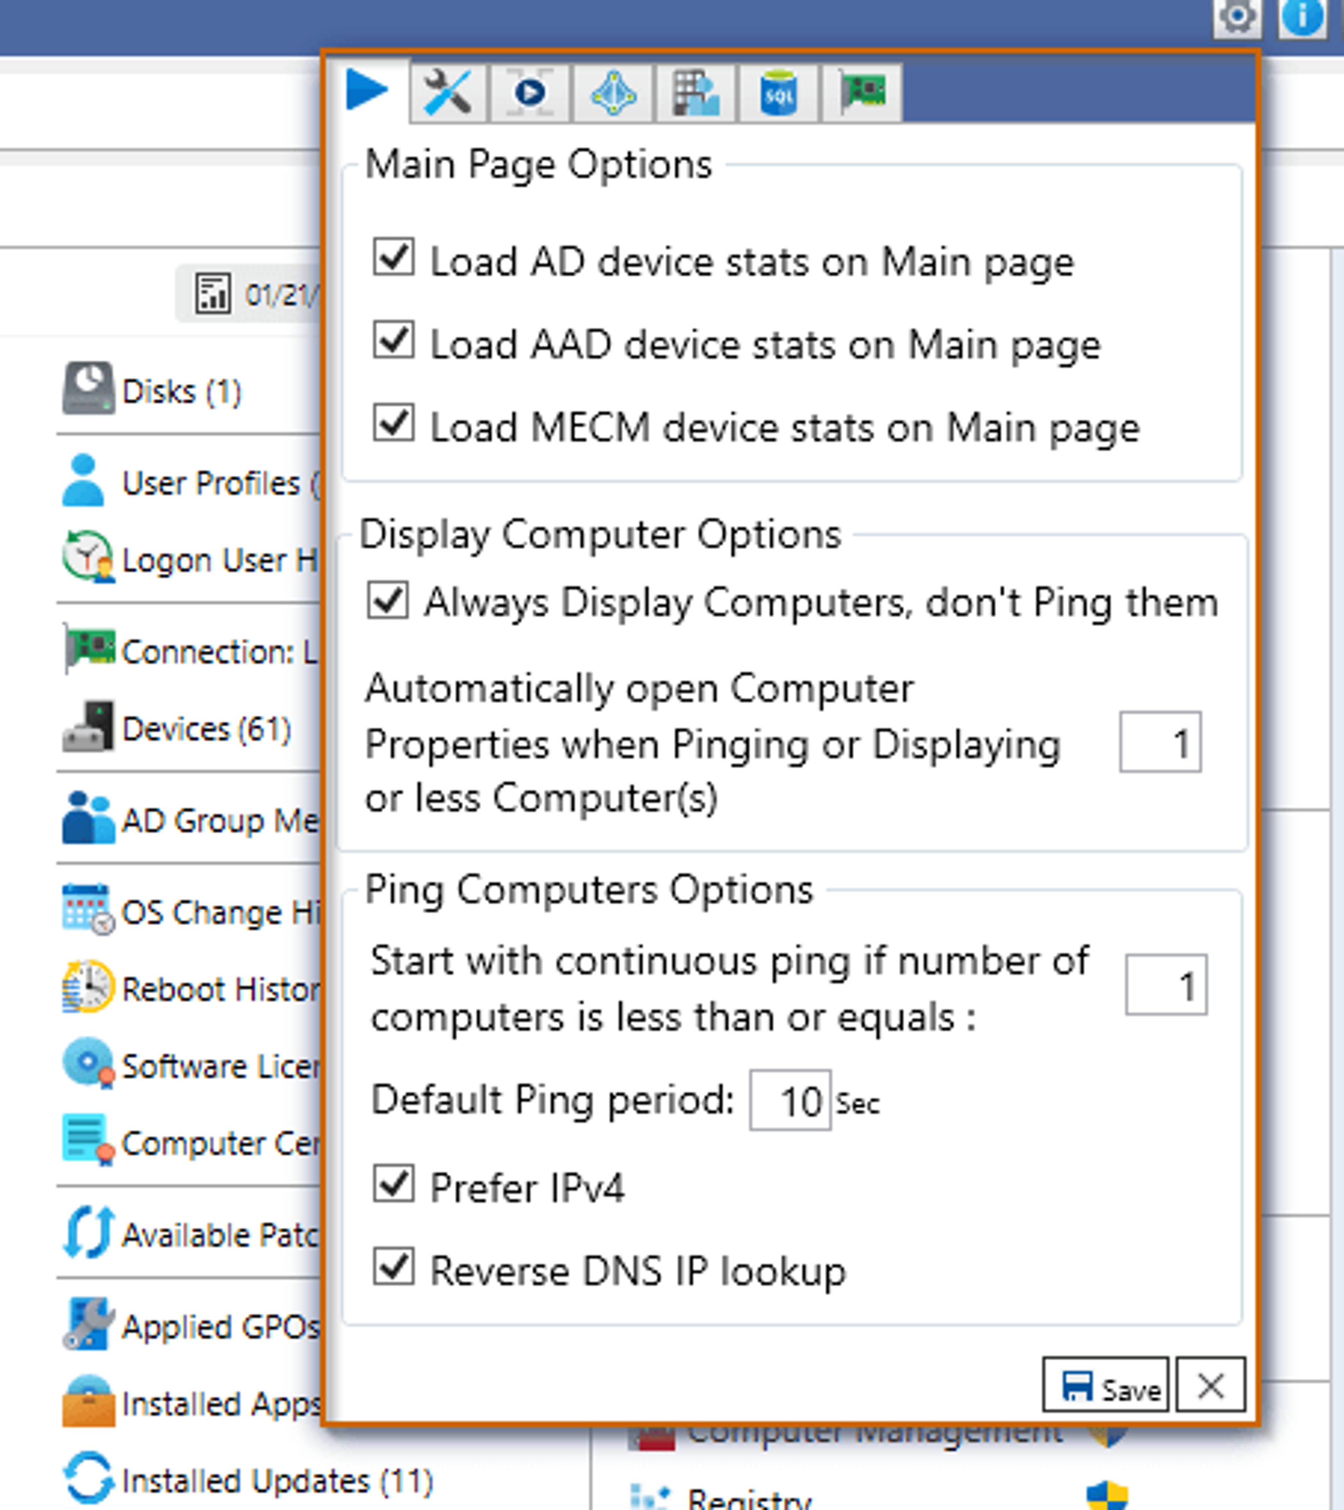Screen dimensions: 1344x1510
Task: Click the Connection network card icon
Action: coord(89,648)
